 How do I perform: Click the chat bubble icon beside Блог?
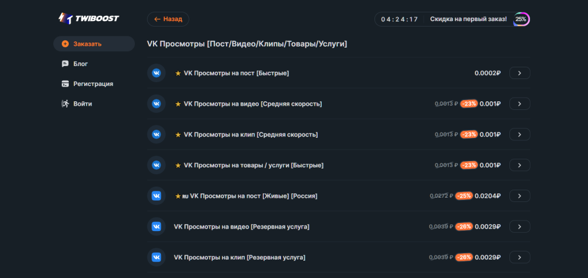[65, 64]
